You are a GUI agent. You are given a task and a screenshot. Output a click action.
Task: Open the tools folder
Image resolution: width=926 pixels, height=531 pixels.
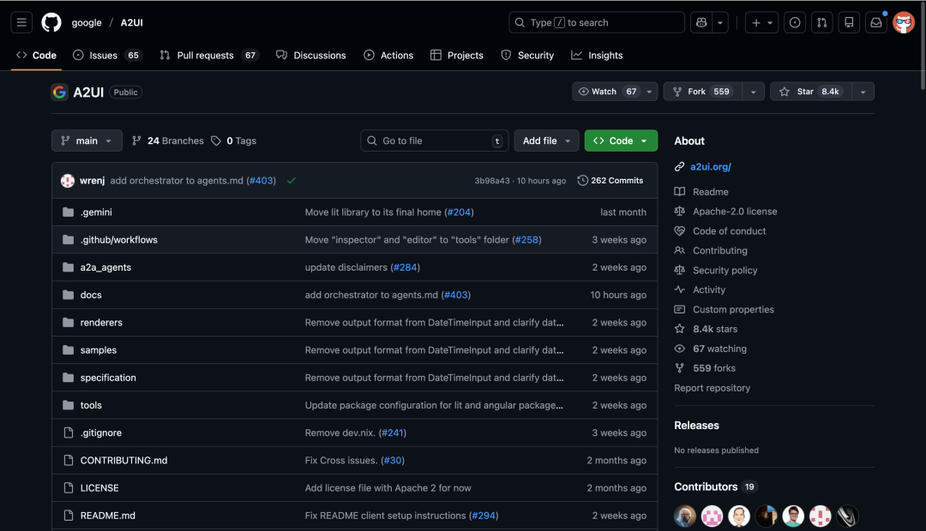[x=91, y=405]
